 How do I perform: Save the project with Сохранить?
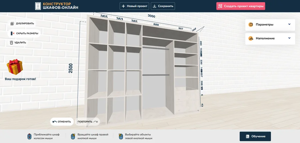163,6
